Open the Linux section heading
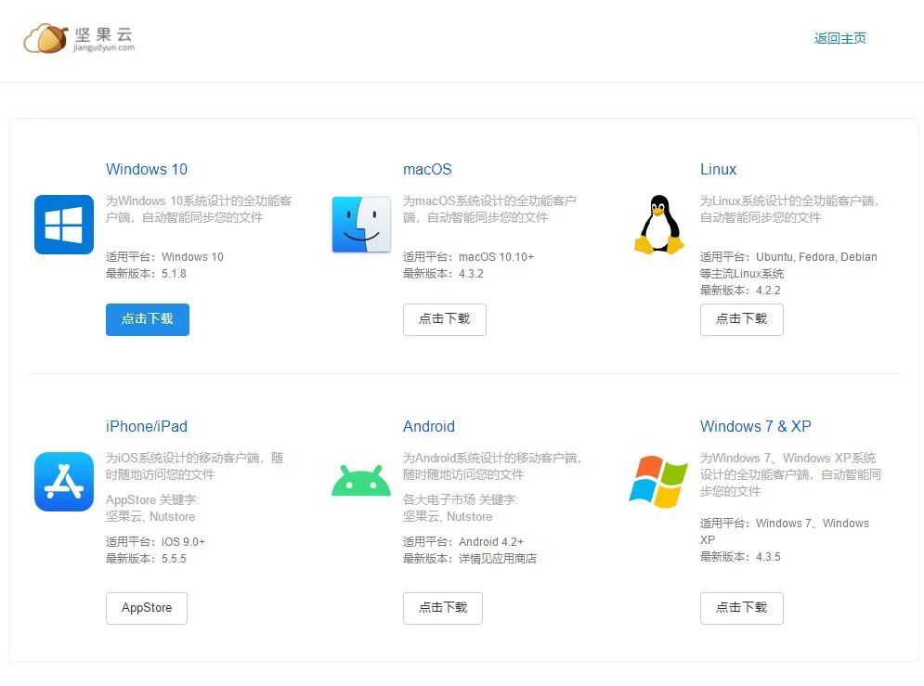 pos(718,169)
